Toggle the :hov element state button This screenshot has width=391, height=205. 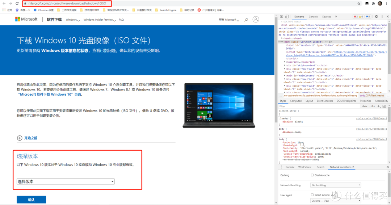point(365,106)
